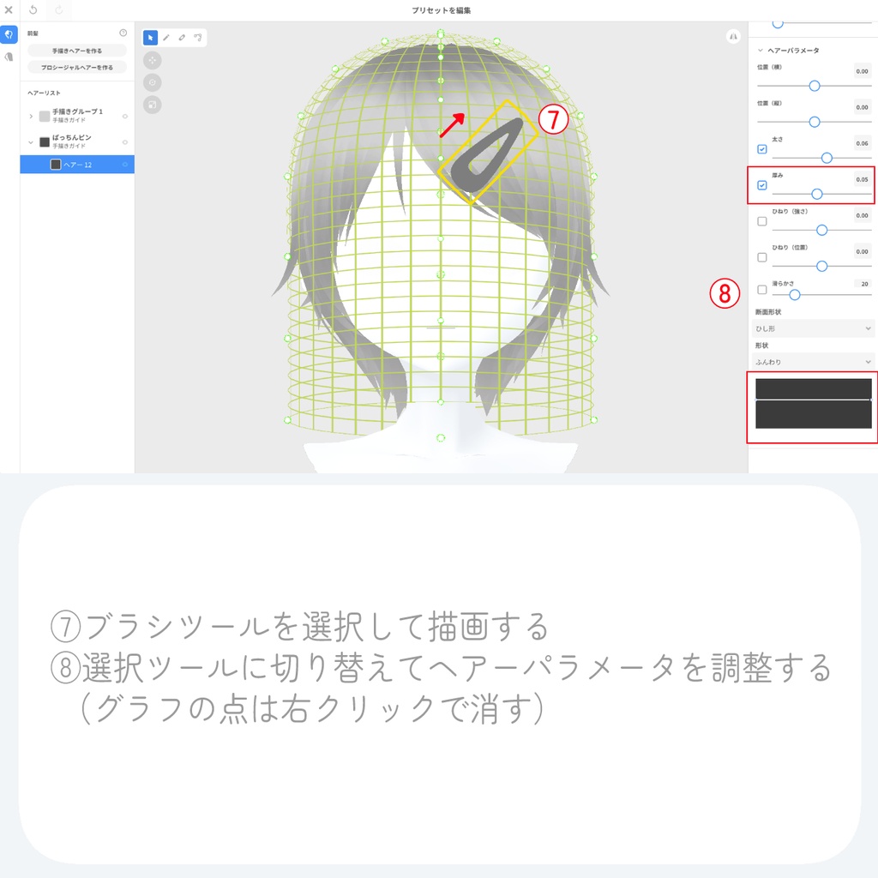Click the right end point of shape graph

(871, 400)
